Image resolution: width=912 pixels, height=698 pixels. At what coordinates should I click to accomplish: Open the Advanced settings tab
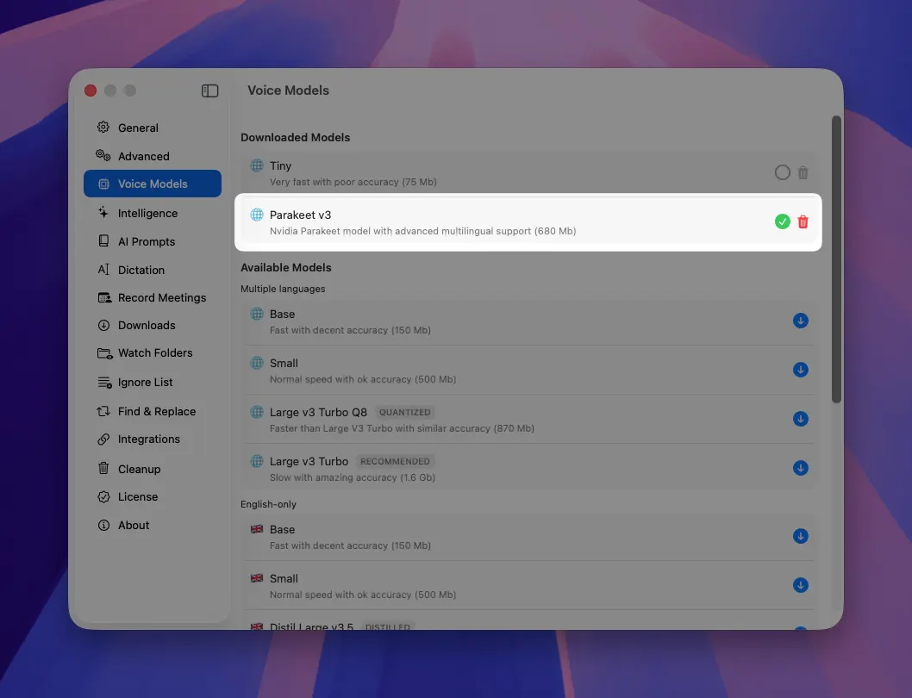click(153, 156)
